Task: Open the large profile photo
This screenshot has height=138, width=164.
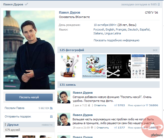Action: (29, 50)
